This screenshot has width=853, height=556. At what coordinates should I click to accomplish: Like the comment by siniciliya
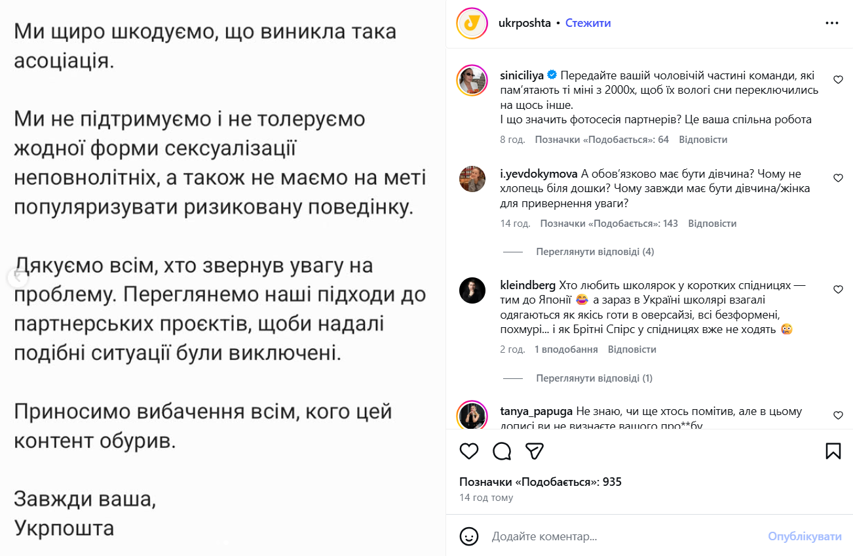[x=838, y=80]
